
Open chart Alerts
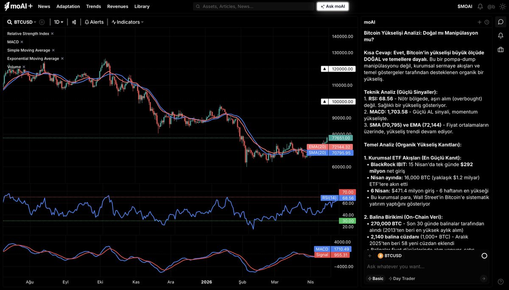(x=94, y=22)
